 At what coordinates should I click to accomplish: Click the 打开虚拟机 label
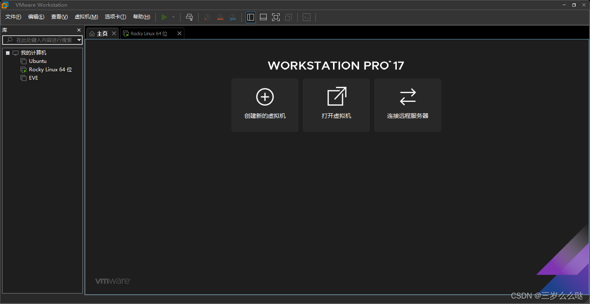click(x=336, y=116)
